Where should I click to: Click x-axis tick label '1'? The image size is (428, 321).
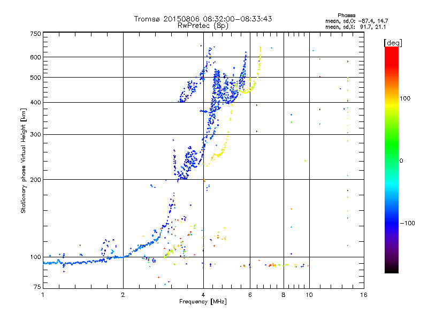[43, 295]
